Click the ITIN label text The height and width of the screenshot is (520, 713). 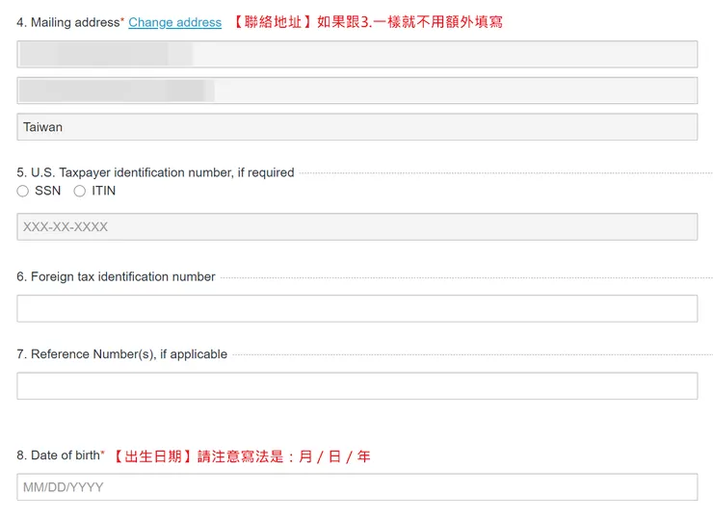coord(104,191)
